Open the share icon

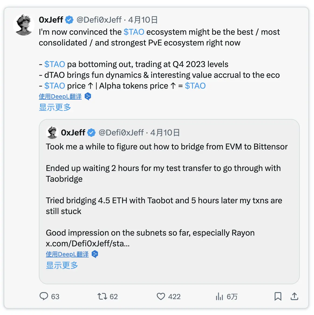click(294, 296)
